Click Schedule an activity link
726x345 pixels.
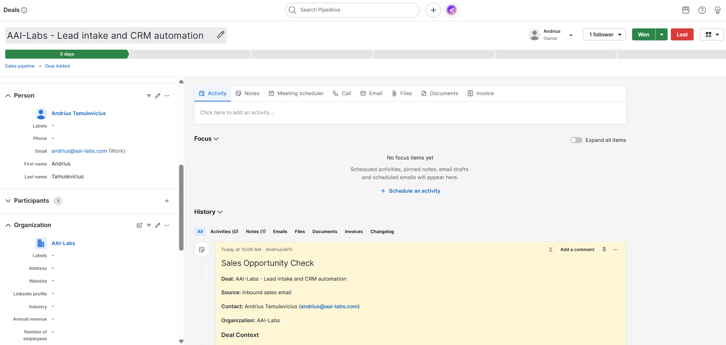411,191
